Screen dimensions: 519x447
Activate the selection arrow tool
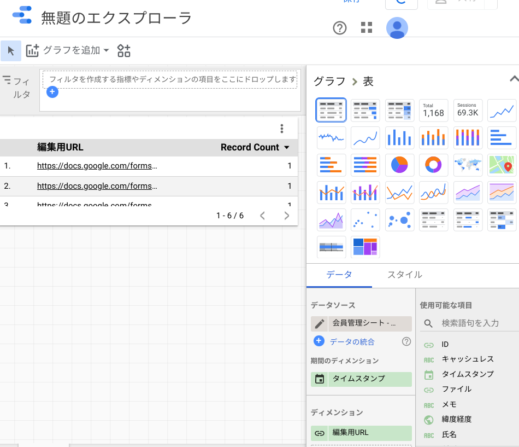(x=11, y=51)
